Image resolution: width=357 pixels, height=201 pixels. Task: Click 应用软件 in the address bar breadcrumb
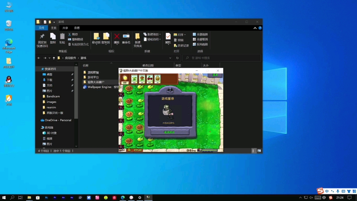coord(70,58)
